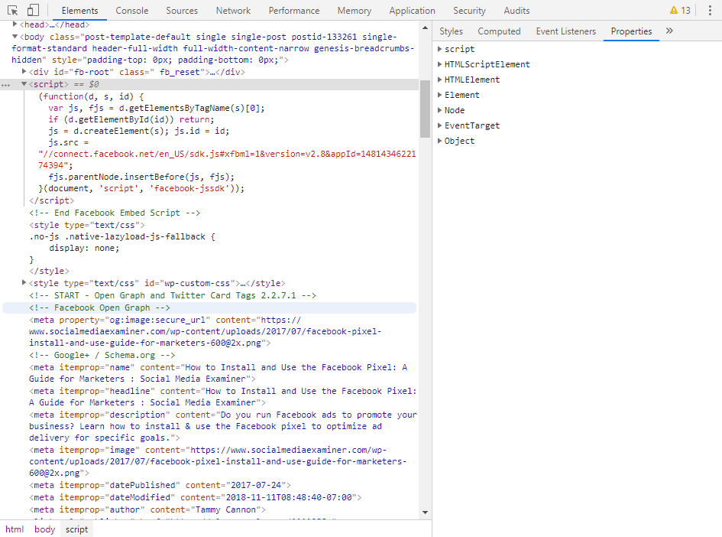Expand the wp-custom-css style node
This screenshot has width=722, height=537.
click(x=24, y=284)
